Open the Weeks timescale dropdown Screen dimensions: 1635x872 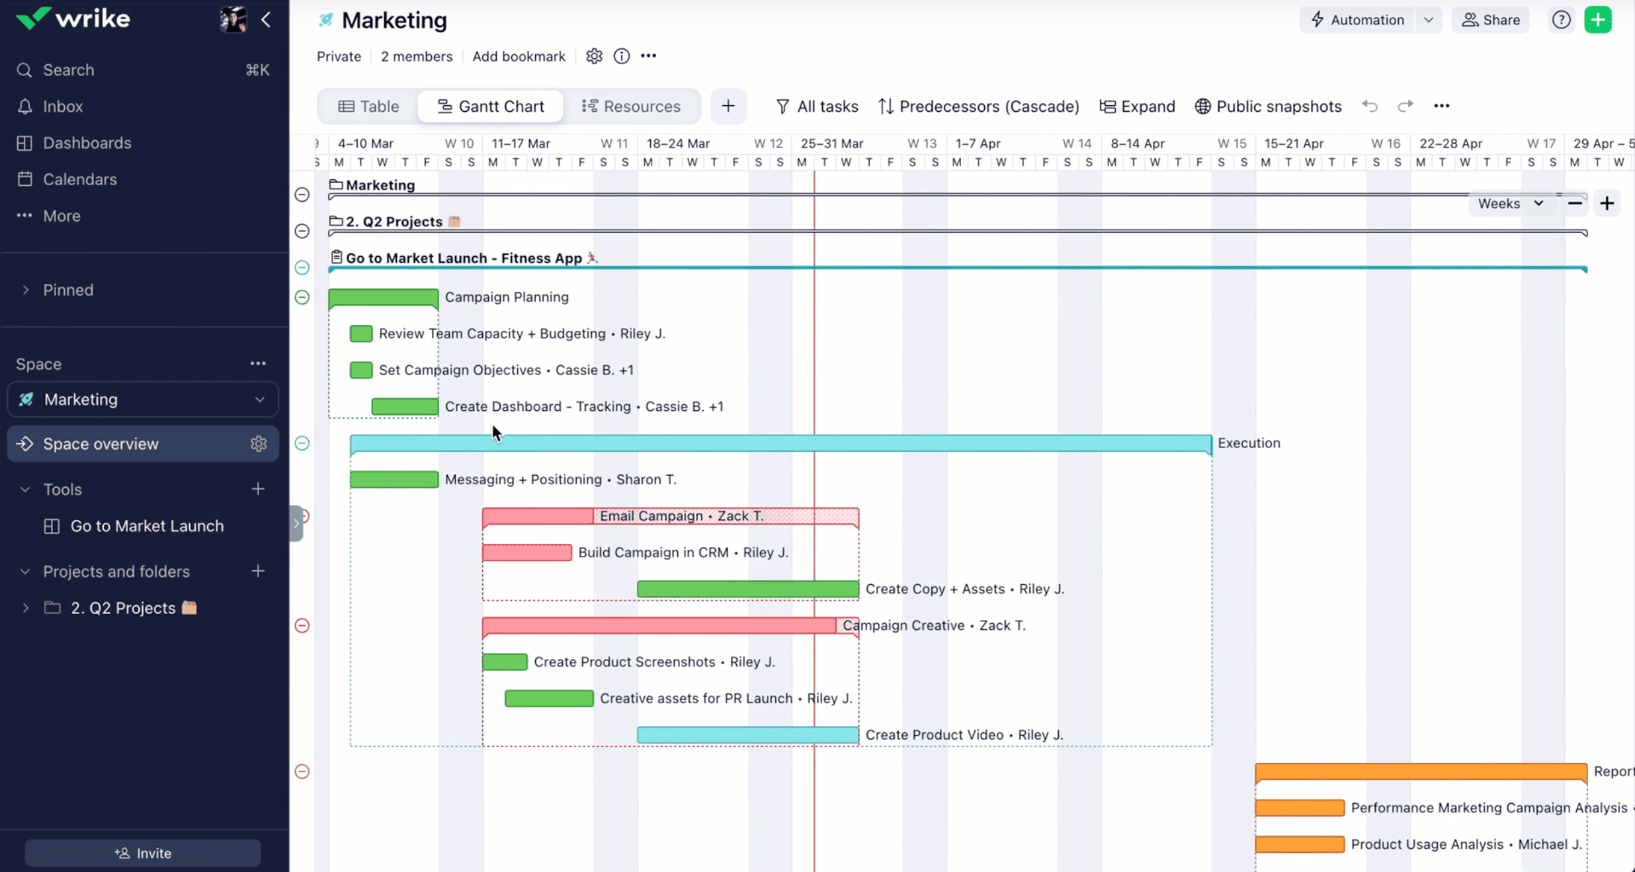1510,203
